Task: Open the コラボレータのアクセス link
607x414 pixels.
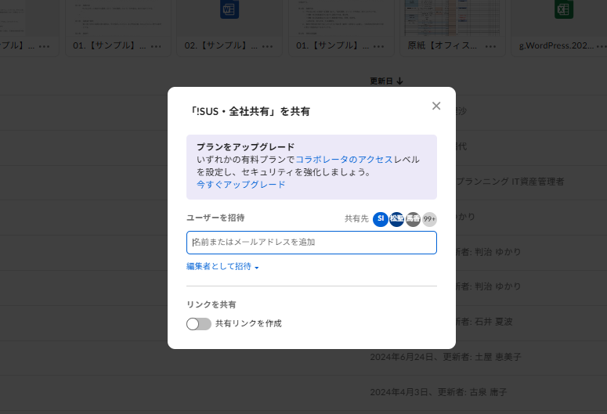Action: (344, 159)
